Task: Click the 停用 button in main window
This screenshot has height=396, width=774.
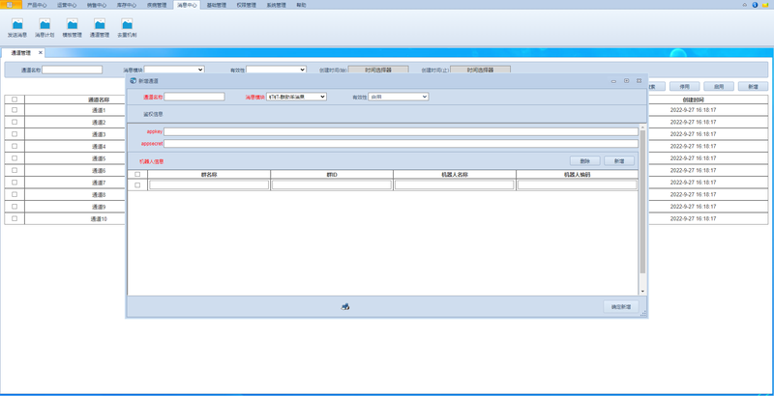Action: [x=684, y=86]
